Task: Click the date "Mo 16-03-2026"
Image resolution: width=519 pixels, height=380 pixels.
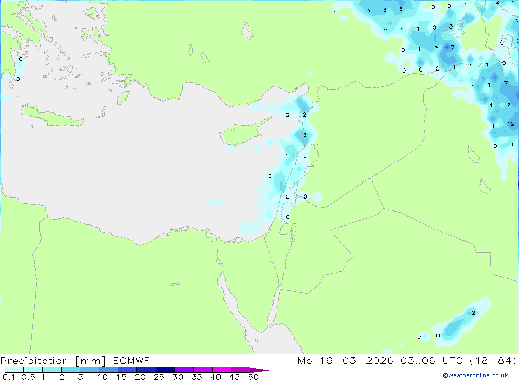Action: 345,361
